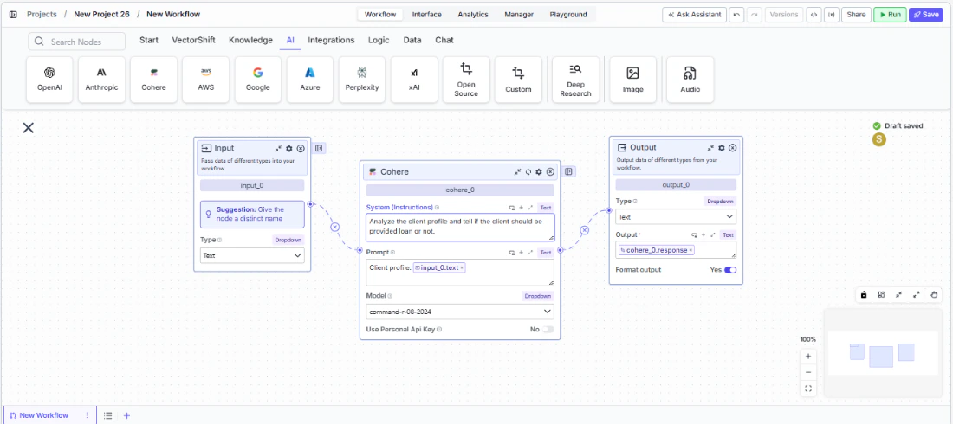Select the Integrations node category
953x424 pixels.
(x=331, y=40)
